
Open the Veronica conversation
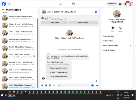click(18, 63)
